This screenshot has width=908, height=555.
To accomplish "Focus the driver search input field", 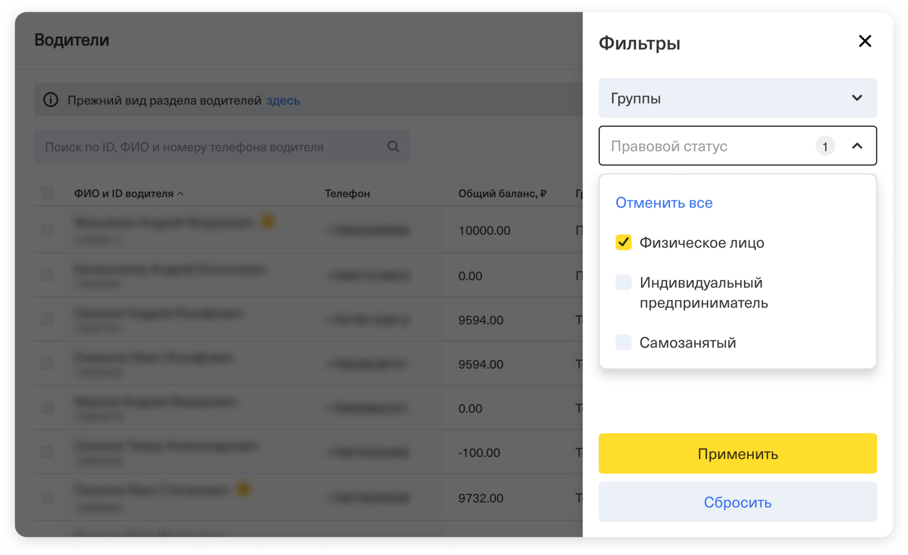I will [x=211, y=147].
